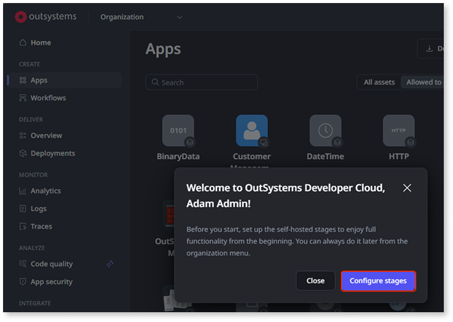Click the DateTime label
Screen dimensions: 453x322
(x=325, y=156)
